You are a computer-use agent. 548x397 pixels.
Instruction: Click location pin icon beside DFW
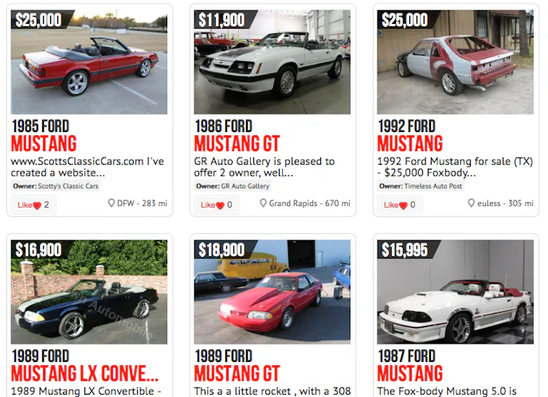[112, 203]
